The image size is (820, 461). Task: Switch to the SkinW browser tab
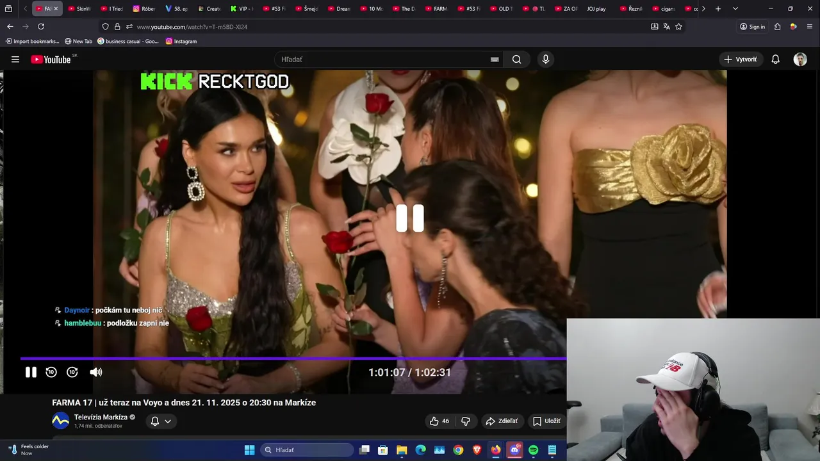[79, 9]
